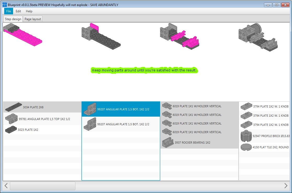
Task: Select the third 6019 PLATE 1X1 W/HOLDER label
Action: coord(197,123)
